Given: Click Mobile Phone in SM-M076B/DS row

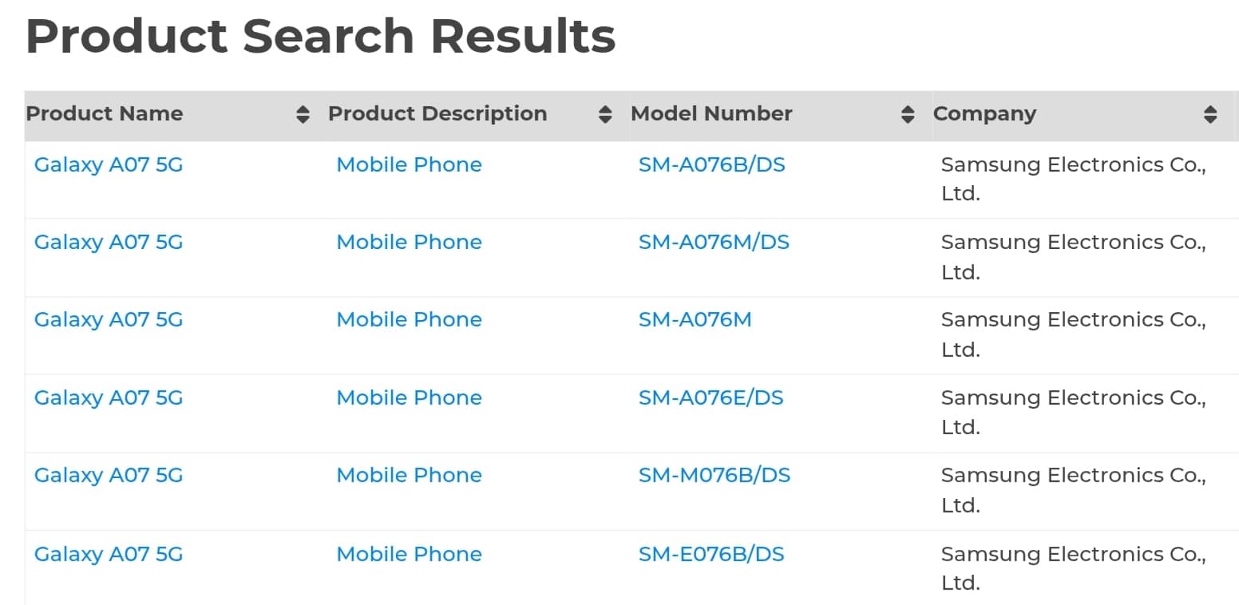Looking at the screenshot, I should click(x=409, y=475).
